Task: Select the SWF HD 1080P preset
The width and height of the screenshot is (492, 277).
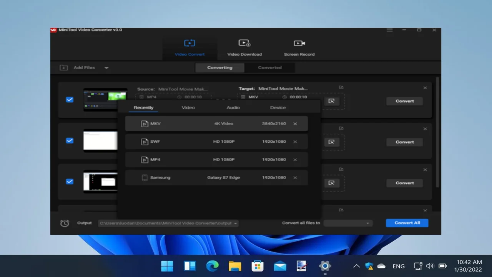Action: point(216,142)
